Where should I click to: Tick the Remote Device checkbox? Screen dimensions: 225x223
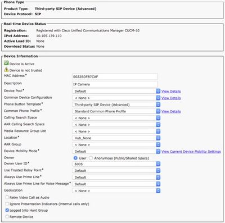click(7, 216)
